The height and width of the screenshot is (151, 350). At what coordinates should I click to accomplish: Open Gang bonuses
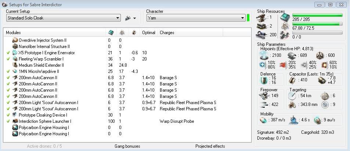pos(127,146)
